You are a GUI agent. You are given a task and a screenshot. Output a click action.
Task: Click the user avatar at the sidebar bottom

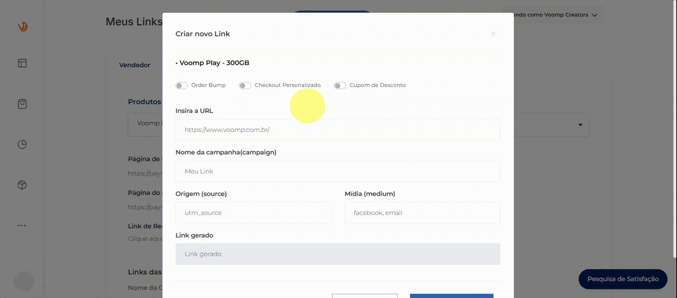[x=24, y=281]
